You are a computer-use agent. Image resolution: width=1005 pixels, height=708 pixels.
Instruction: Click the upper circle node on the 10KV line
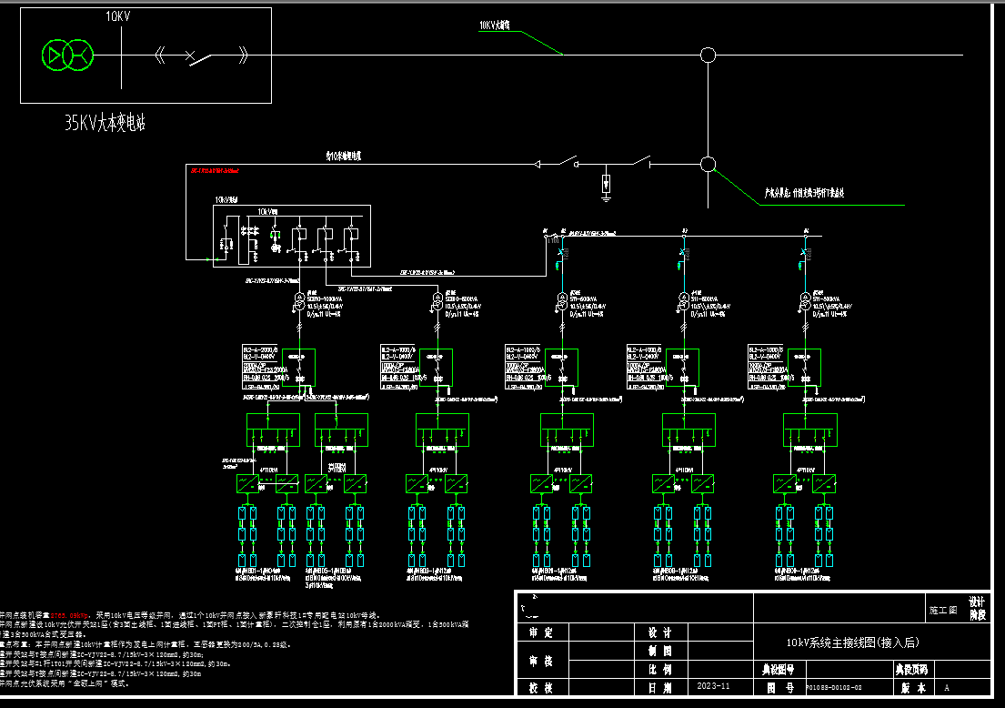[x=708, y=56]
